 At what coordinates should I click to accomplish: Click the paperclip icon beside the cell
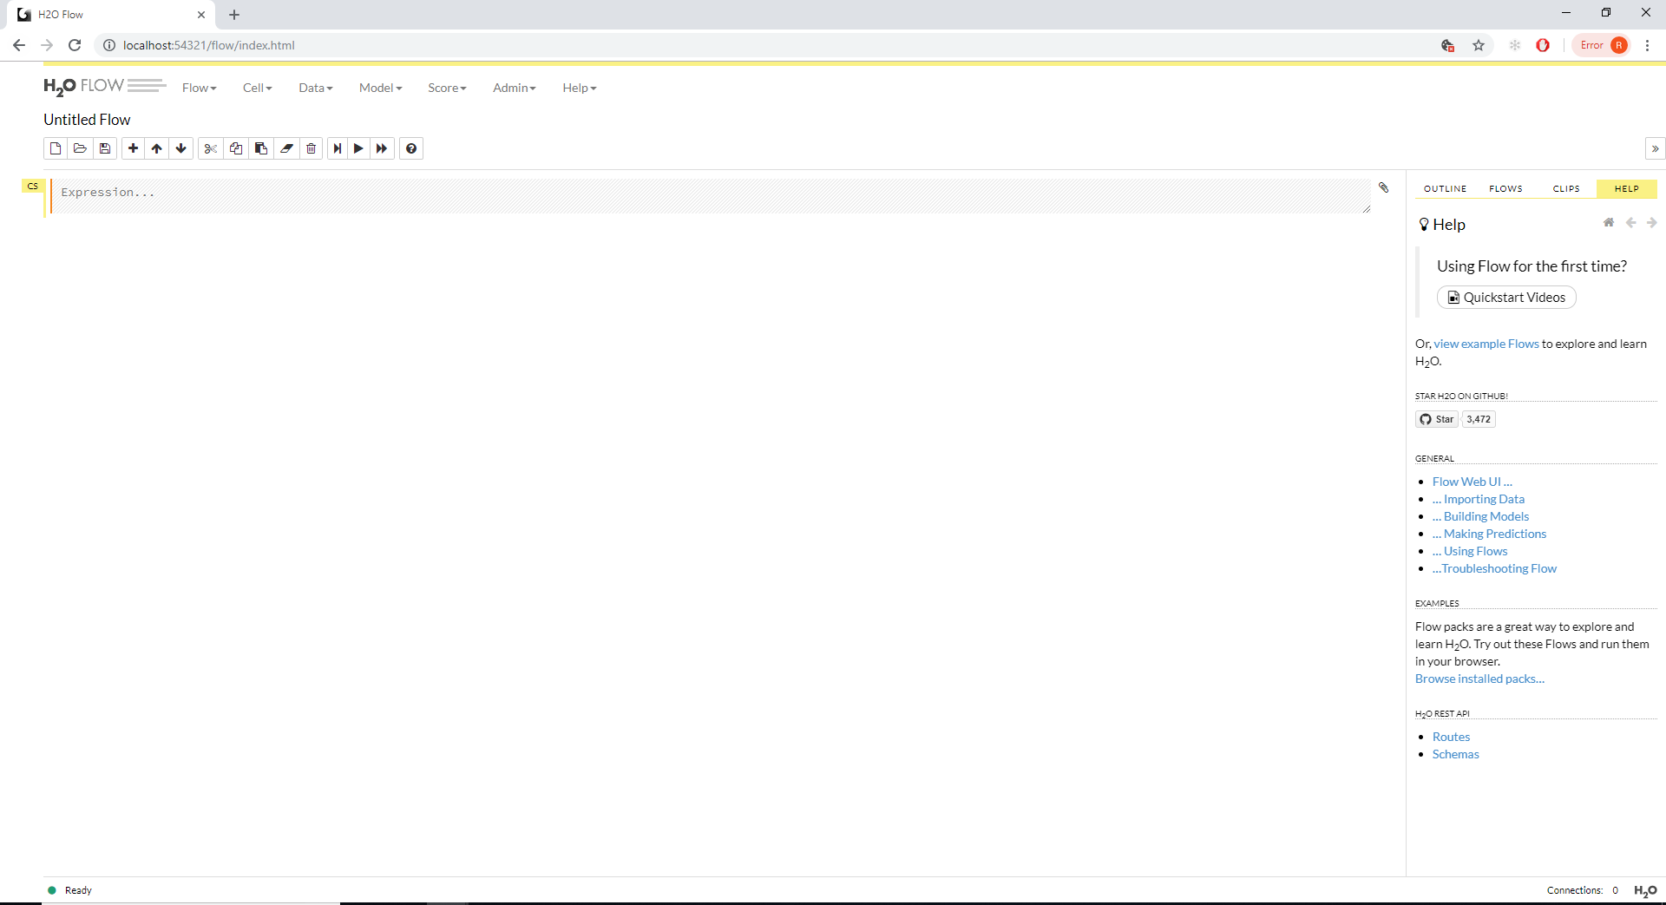coord(1384,187)
